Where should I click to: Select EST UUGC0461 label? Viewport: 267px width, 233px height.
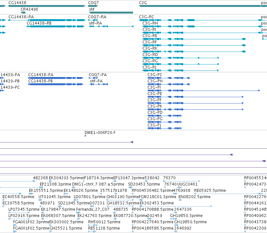tap(187, 184)
